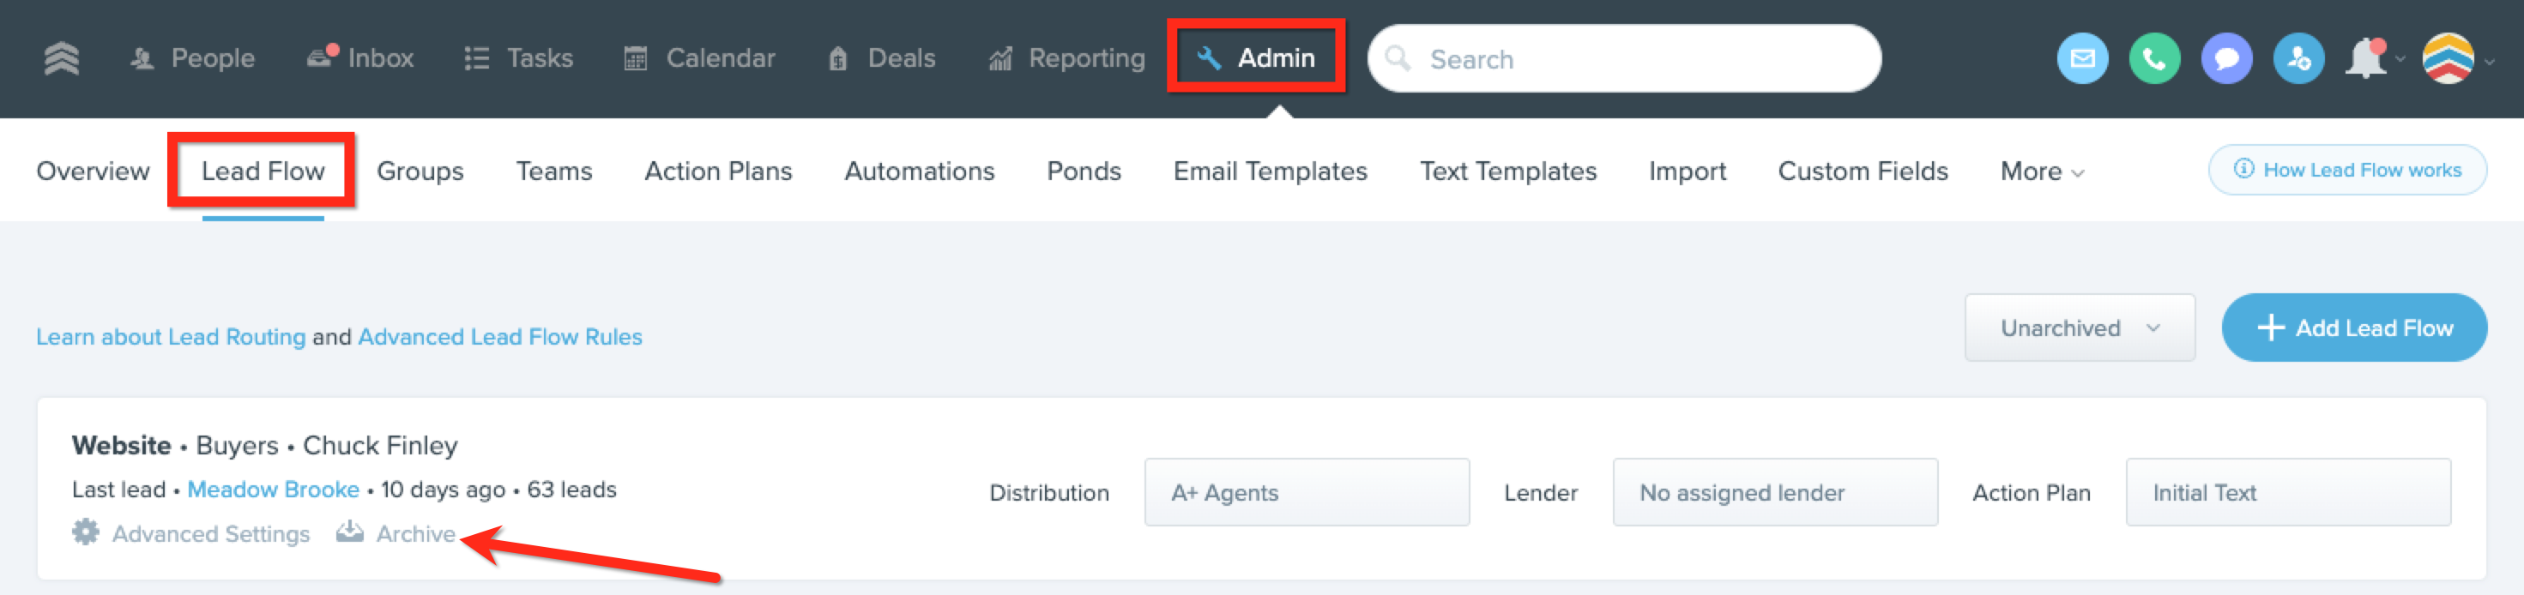The image size is (2524, 595).
Task: Click the Advanced Settings gear icon
Action: (x=87, y=532)
